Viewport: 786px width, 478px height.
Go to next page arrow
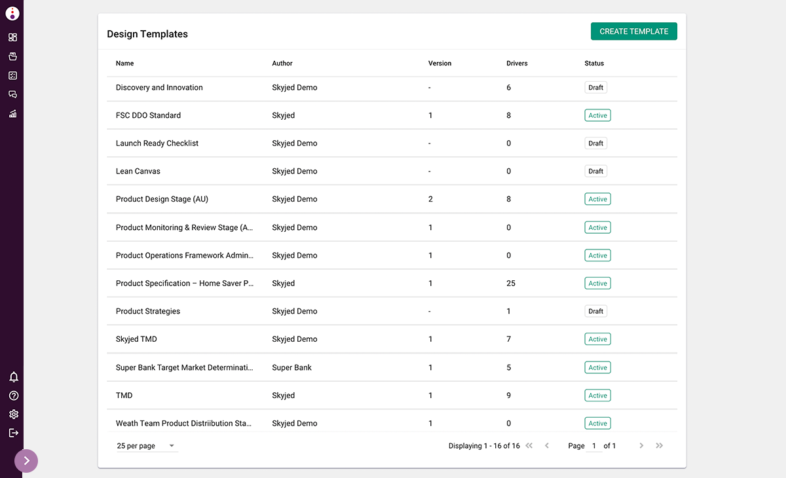641,446
